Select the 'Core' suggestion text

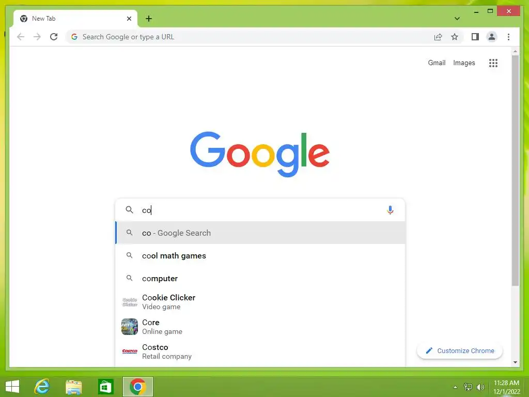click(x=150, y=323)
